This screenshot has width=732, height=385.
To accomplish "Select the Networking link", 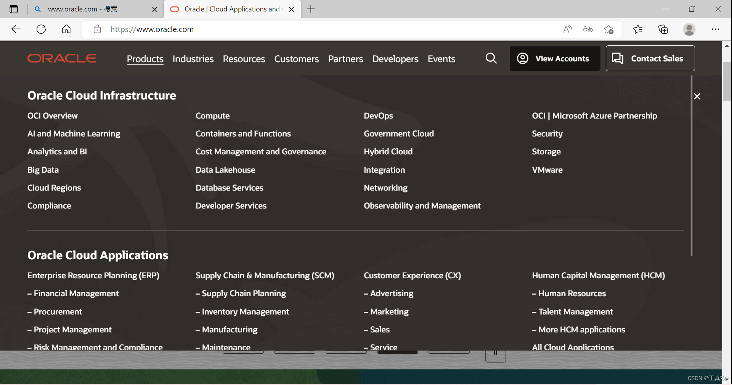I will click(x=385, y=188).
